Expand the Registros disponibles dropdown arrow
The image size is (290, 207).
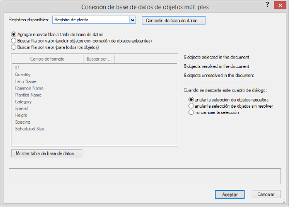click(x=132, y=20)
